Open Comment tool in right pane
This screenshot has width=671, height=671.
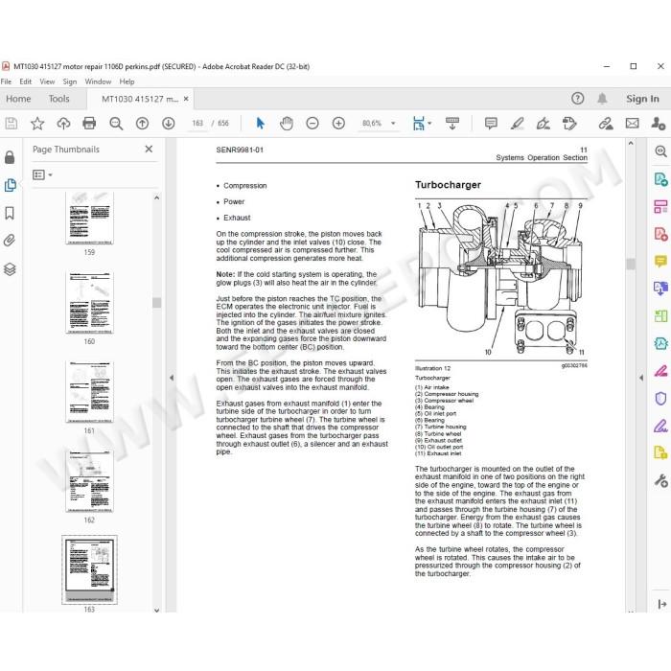[660, 261]
